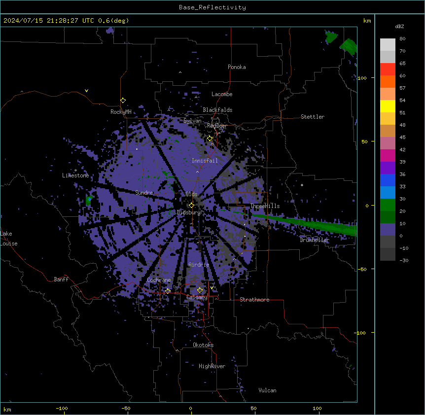Click the km unit label at bottom-left
This screenshot has width=425, height=415.
pos(7,409)
